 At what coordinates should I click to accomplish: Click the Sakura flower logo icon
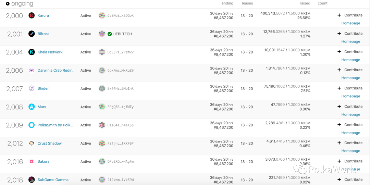click(x=32, y=161)
